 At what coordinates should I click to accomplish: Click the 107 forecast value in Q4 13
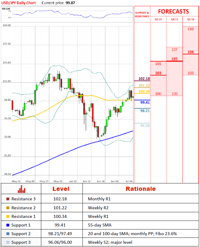click(174, 50)
